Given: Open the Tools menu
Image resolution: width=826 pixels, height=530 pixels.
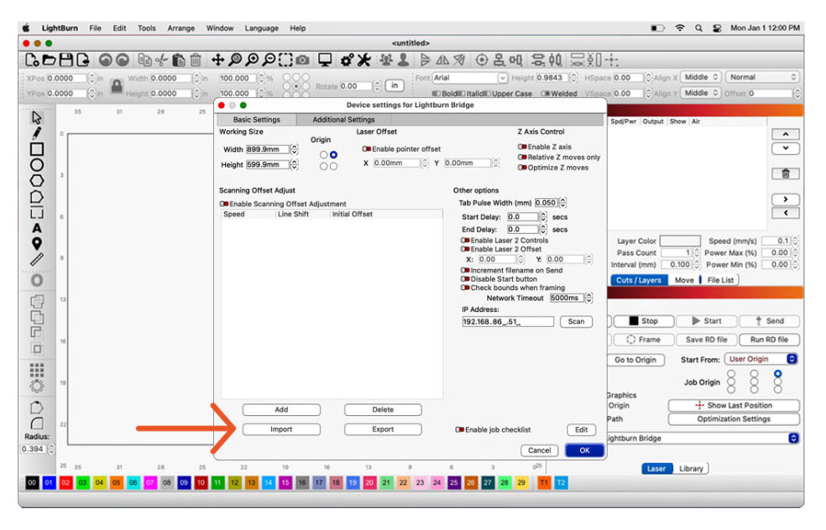Looking at the screenshot, I should (146, 29).
